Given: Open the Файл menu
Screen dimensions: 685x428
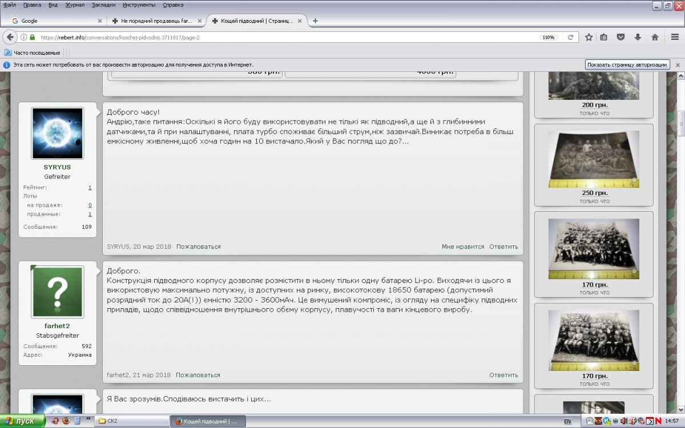Looking at the screenshot, I should tap(10, 5).
